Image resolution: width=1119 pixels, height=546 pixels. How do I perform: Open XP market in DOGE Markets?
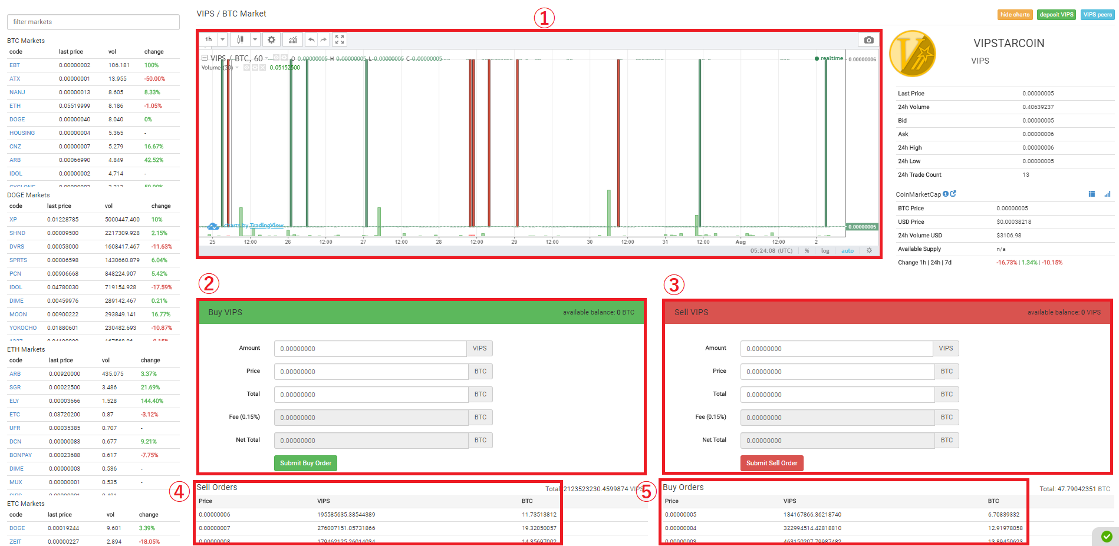tap(13, 220)
